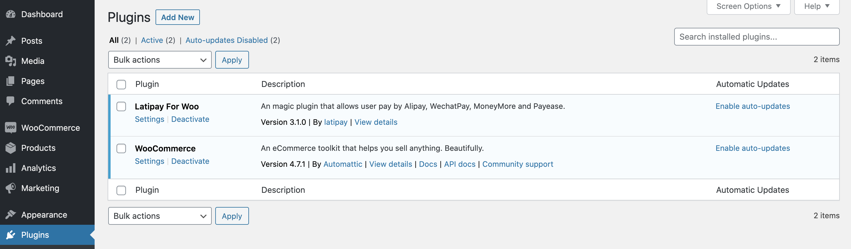Click the Pages document icon
The height and width of the screenshot is (249, 851).
point(11,81)
